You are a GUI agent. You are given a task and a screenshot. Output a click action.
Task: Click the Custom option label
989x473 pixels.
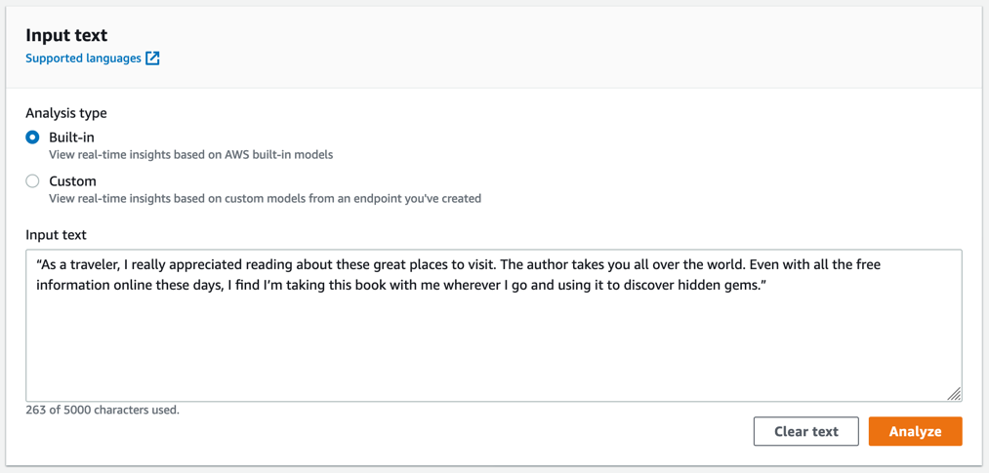(72, 181)
